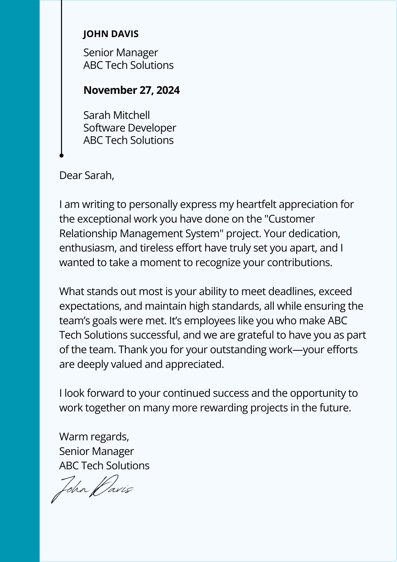
Task: Click 'are deeply valued and appreciated' line
Action: click(x=142, y=364)
